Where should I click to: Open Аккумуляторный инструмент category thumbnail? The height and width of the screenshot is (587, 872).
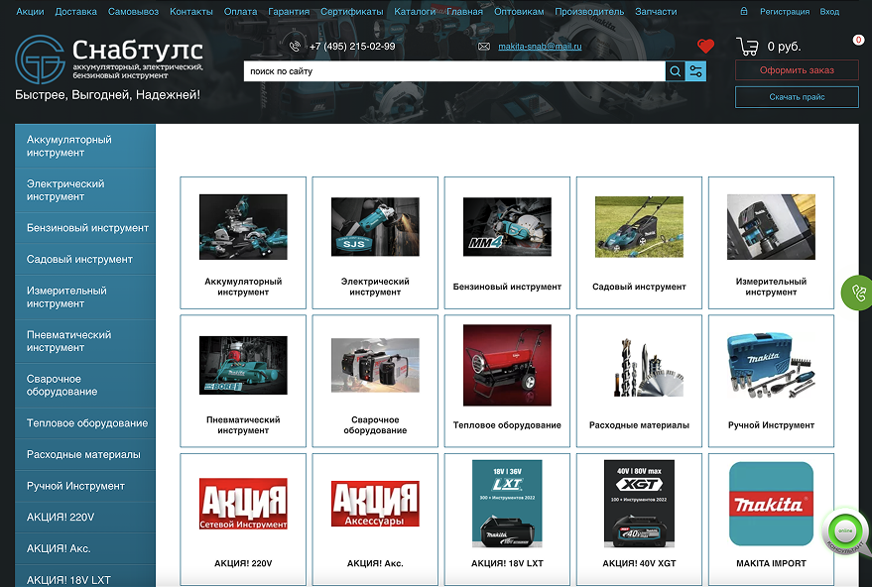[243, 227]
